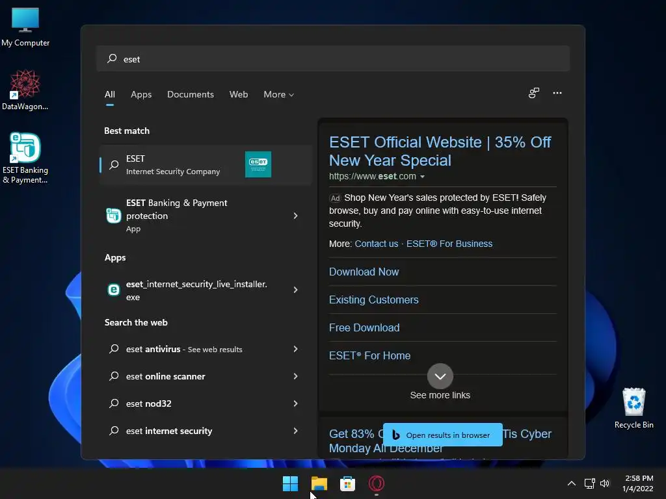This screenshot has height=499, width=666.
Task: Follow the Contact us link
Action: click(x=377, y=244)
